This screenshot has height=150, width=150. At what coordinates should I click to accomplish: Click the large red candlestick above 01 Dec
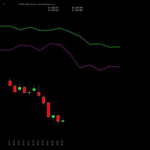click(x=48, y=110)
